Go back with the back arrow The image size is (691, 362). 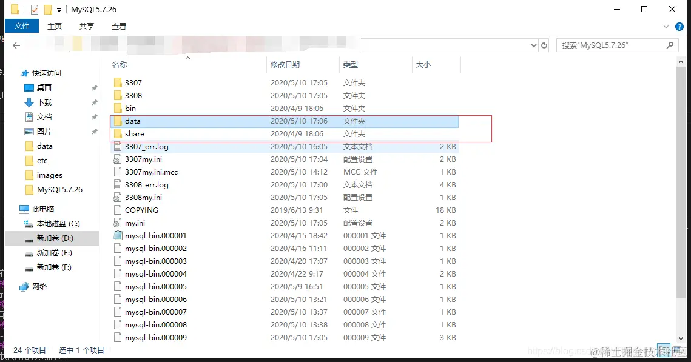17,45
